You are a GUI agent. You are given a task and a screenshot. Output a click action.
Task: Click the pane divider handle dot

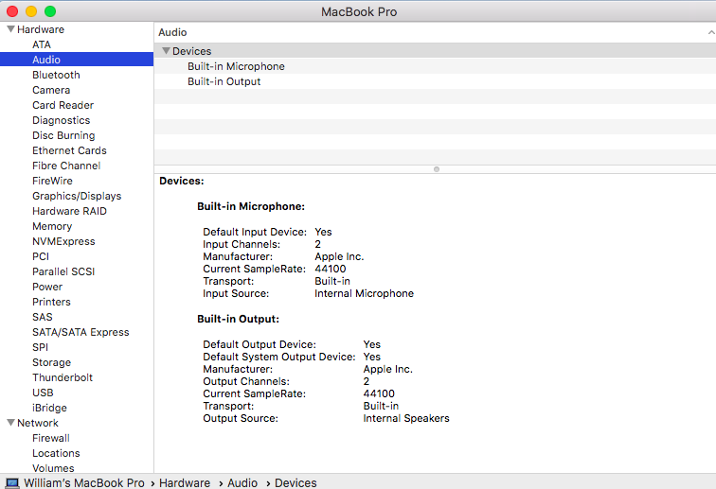click(x=436, y=169)
